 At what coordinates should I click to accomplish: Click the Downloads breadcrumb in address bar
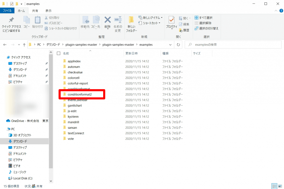click(54, 45)
